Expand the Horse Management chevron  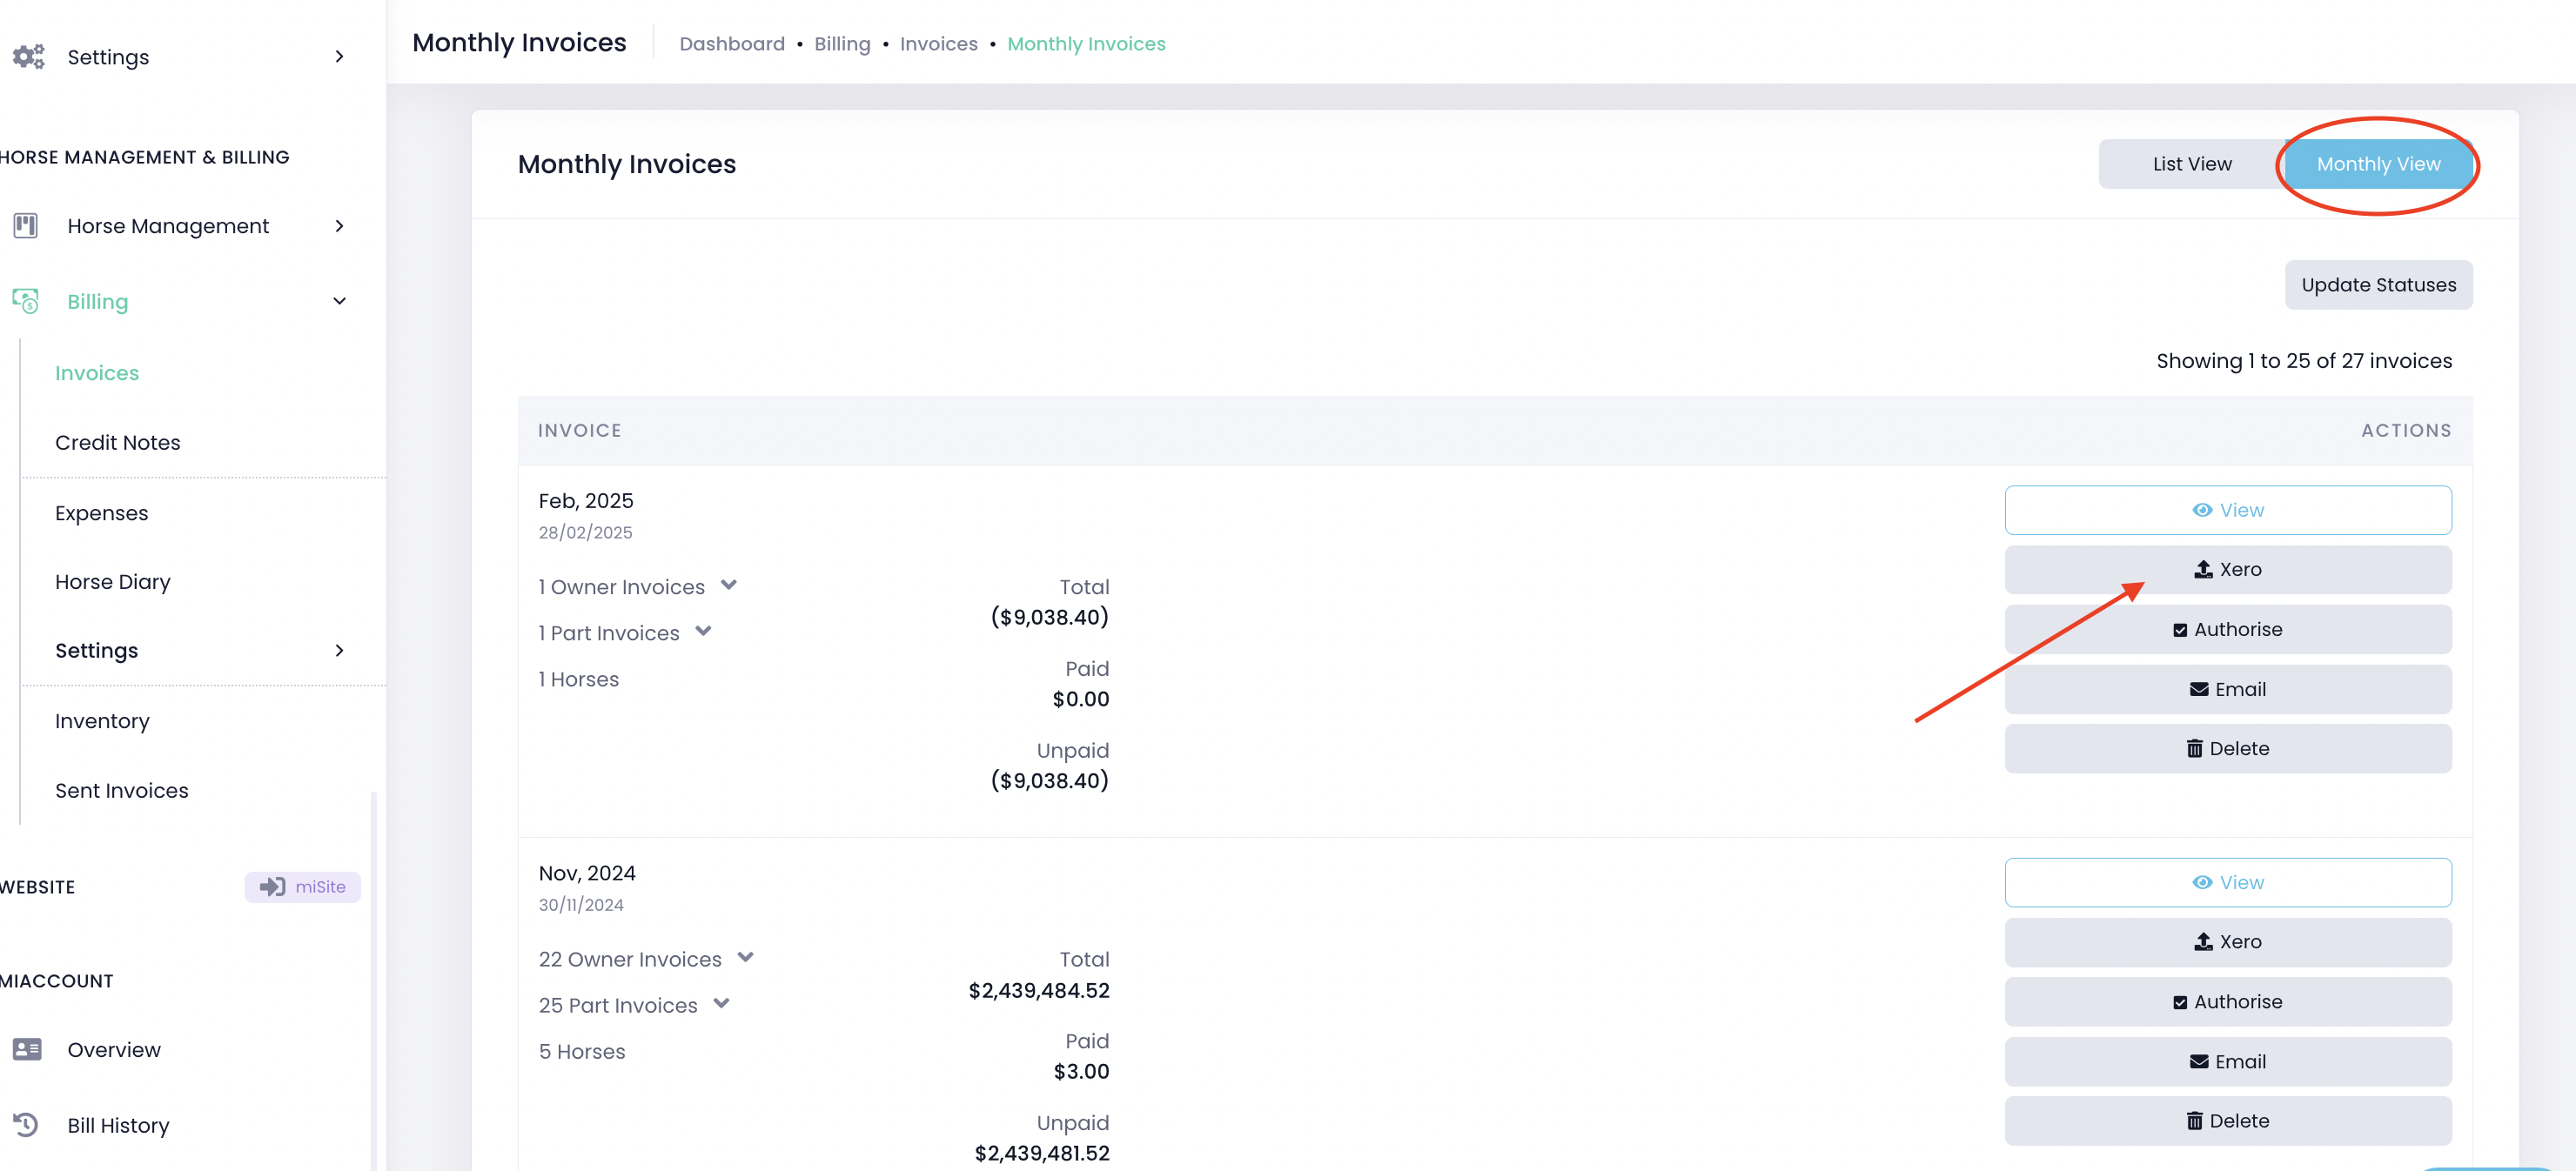point(339,226)
